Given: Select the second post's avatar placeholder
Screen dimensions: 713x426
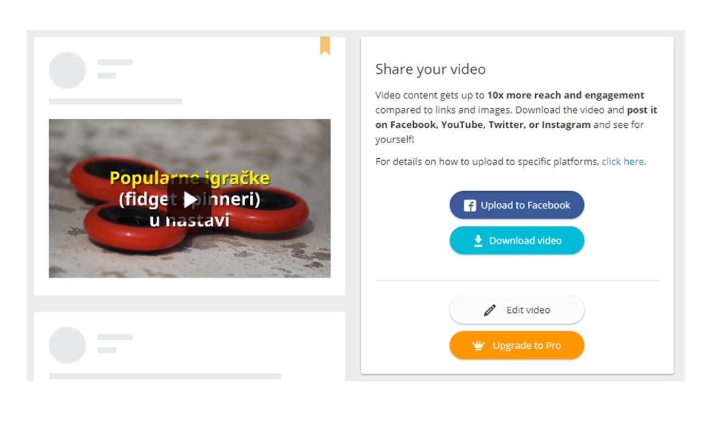Looking at the screenshot, I should pos(67,344).
